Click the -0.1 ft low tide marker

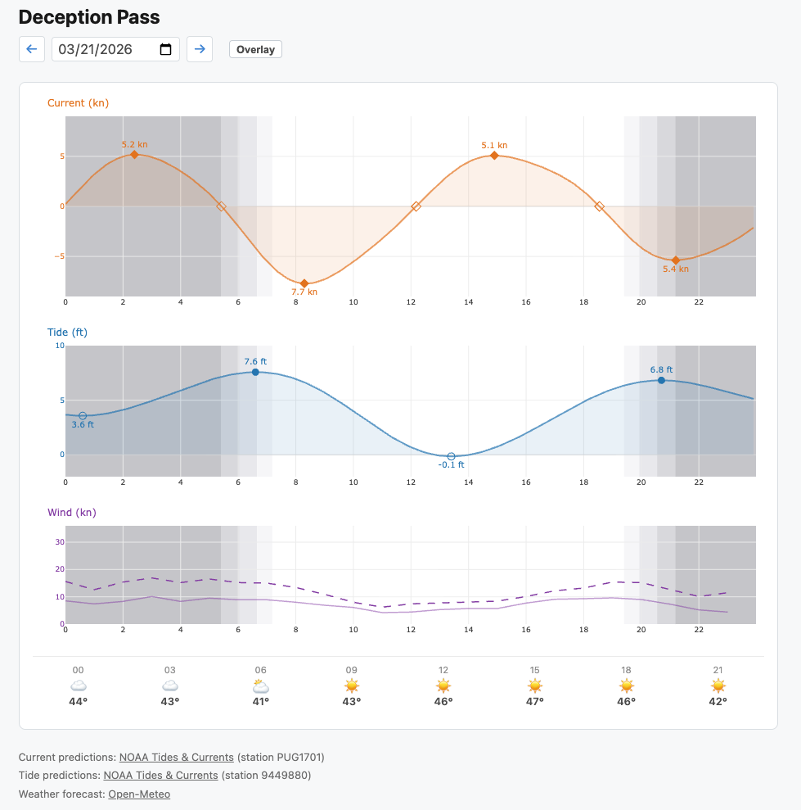pyautogui.click(x=450, y=456)
